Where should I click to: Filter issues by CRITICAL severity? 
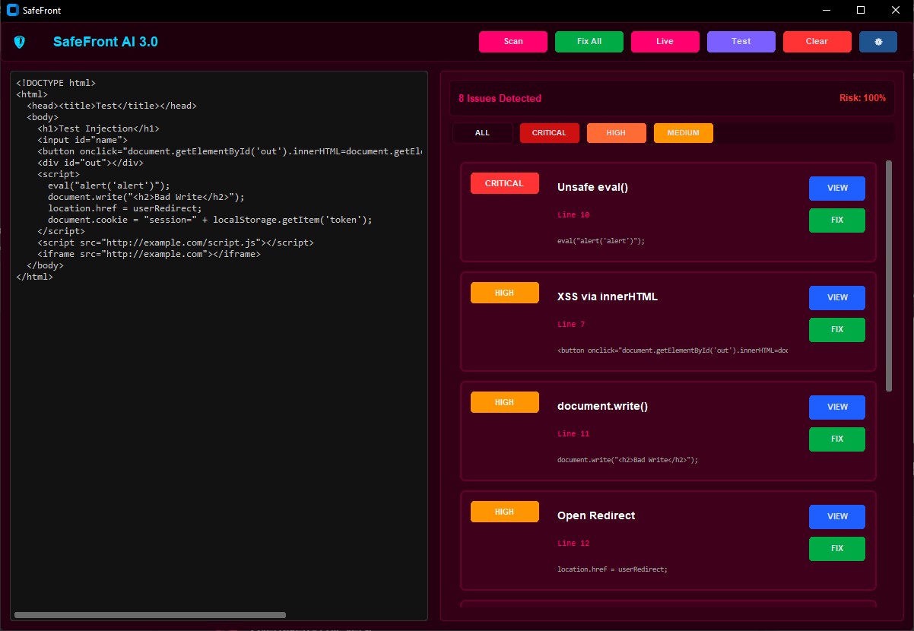click(x=549, y=132)
